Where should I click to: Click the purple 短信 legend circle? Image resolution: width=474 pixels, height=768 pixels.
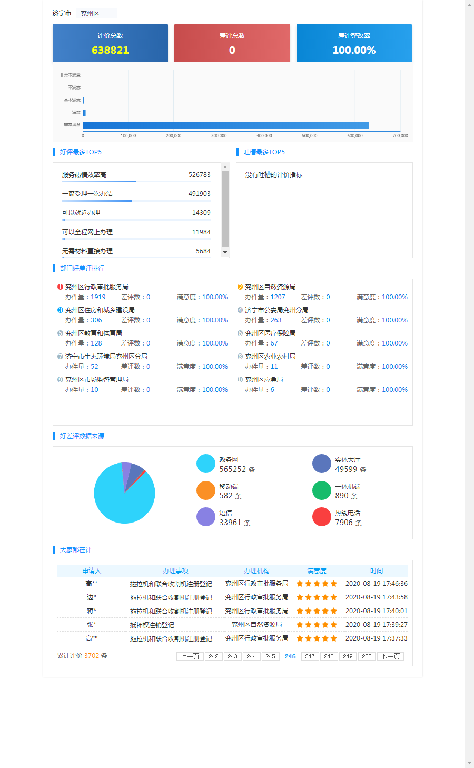point(206,517)
